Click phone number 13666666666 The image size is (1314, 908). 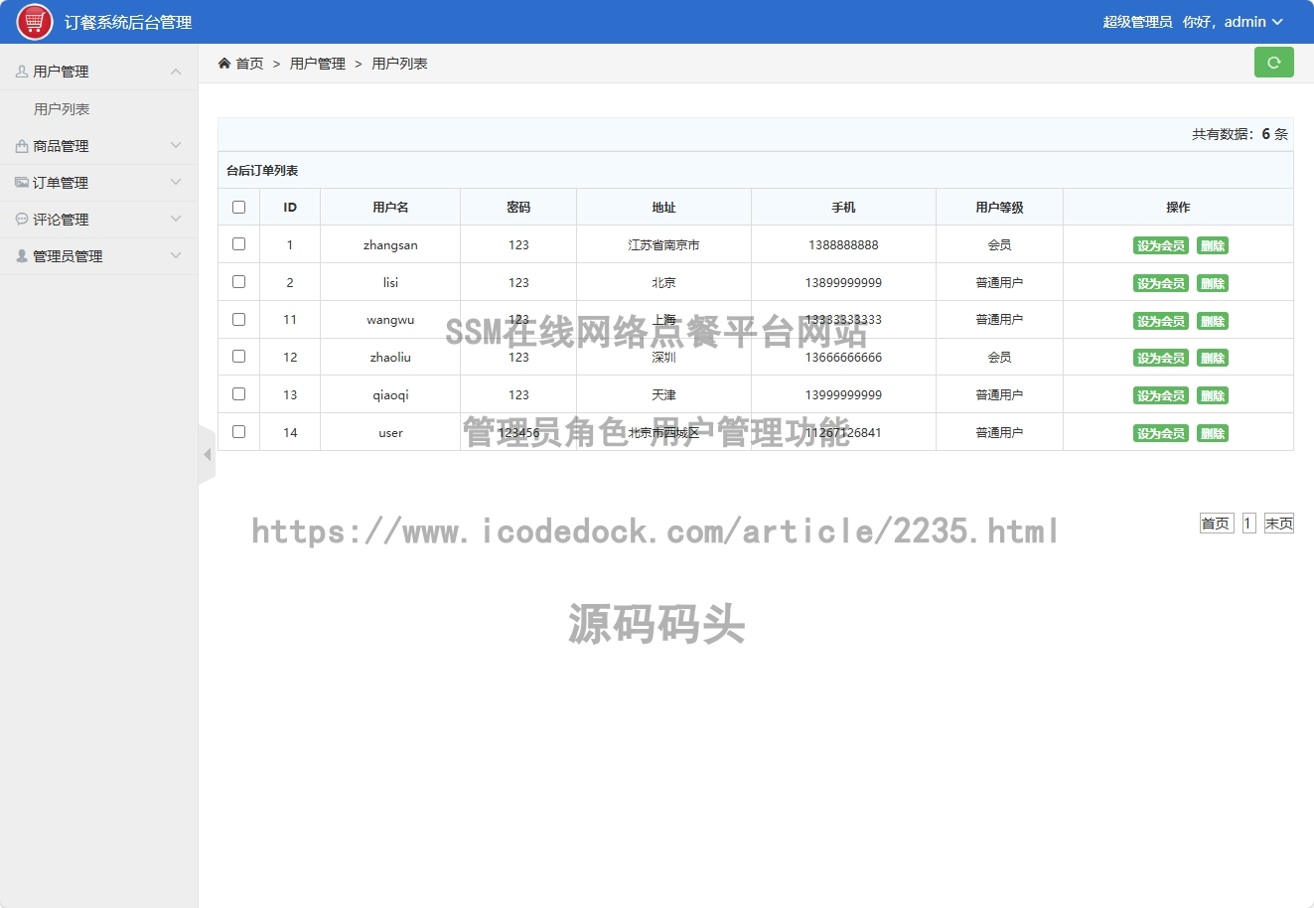843,358
